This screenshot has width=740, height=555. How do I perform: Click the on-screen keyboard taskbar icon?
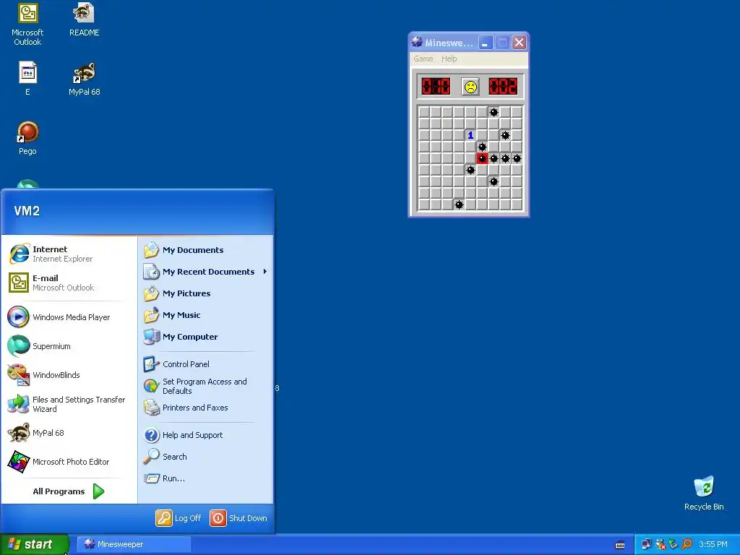[620, 545]
